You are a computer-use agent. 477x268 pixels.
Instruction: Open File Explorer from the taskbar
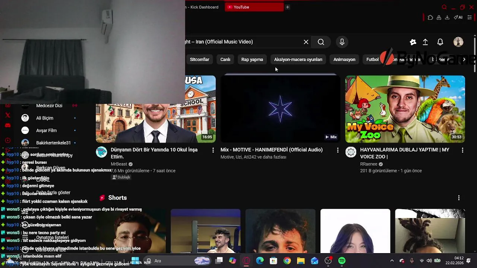click(x=301, y=261)
